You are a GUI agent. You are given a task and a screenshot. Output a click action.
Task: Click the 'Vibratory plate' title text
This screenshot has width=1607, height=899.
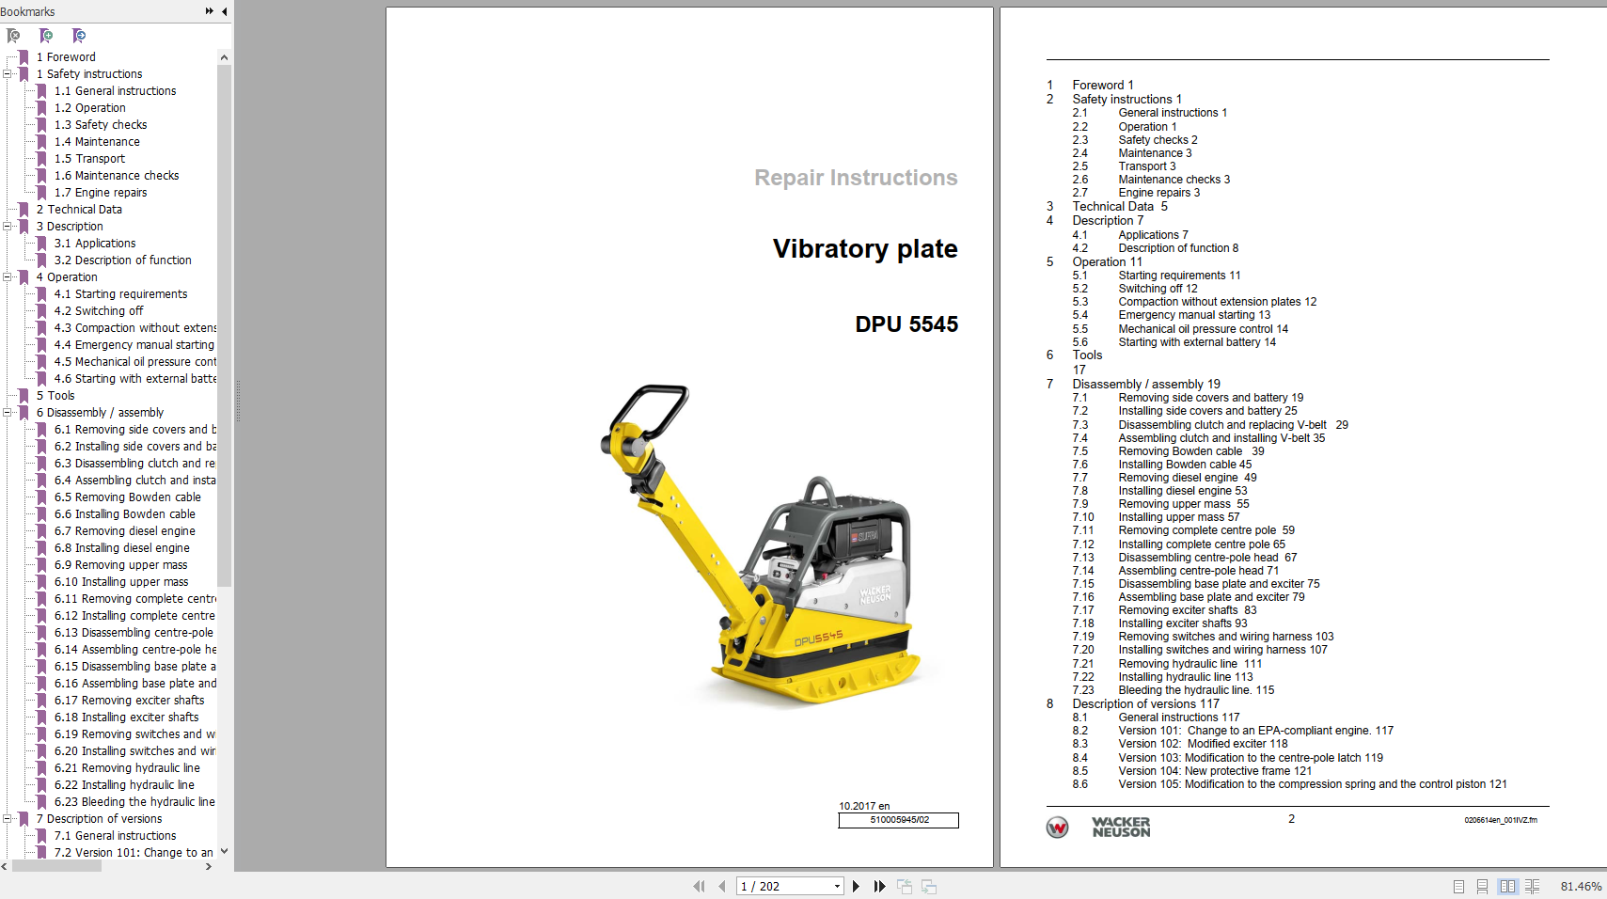pos(865,248)
